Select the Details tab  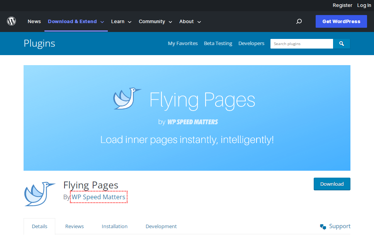pos(39,226)
